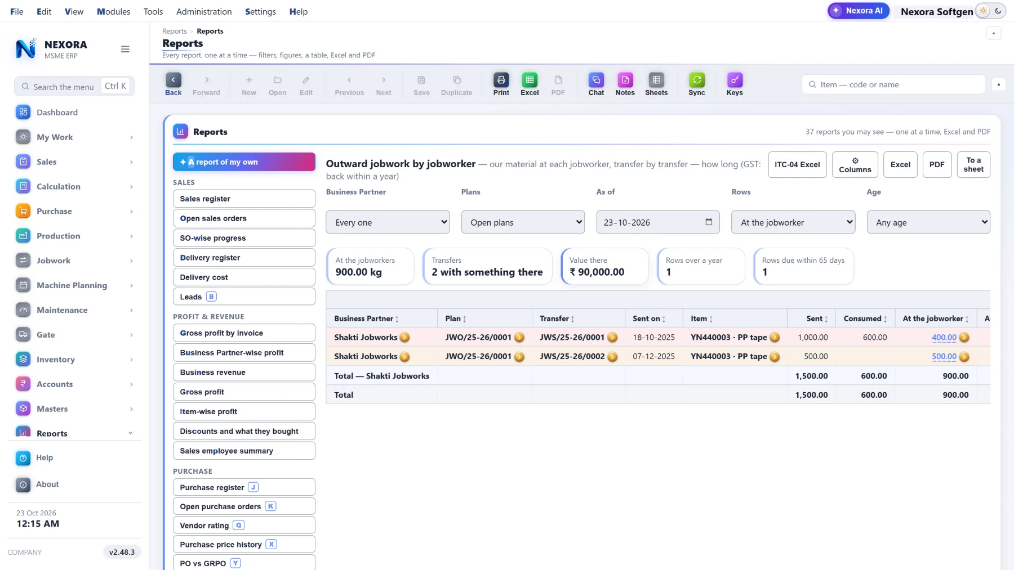Open the orange marker beside JWS/25-26/0002
The width and height of the screenshot is (1014, 570).
(612, 357)
